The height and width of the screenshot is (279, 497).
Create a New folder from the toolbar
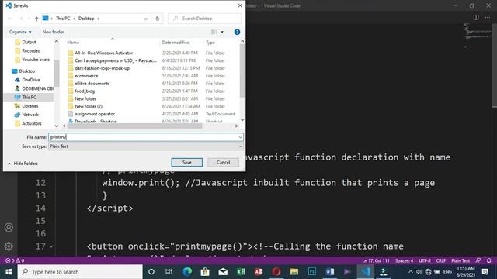coord(53,32)
